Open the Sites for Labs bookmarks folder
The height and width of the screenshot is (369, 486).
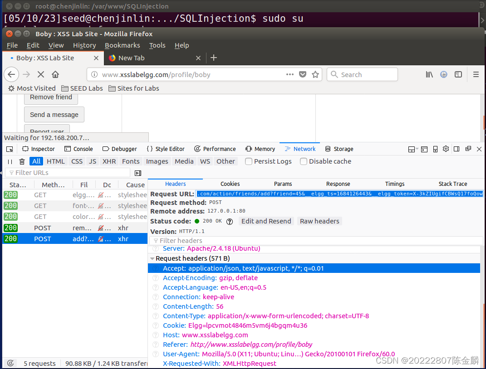point(134,88)
